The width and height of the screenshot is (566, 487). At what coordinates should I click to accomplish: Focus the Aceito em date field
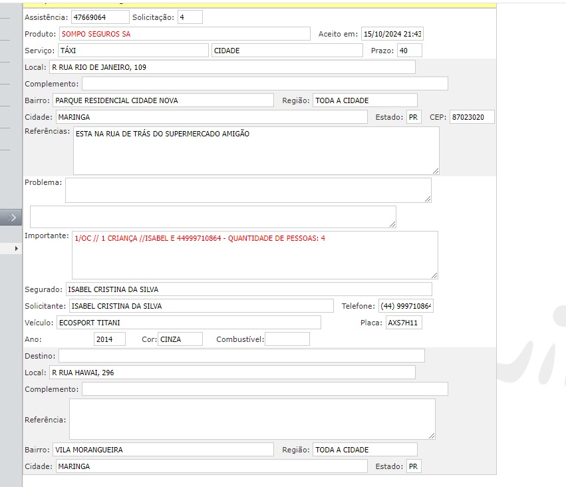click(392, 34)
